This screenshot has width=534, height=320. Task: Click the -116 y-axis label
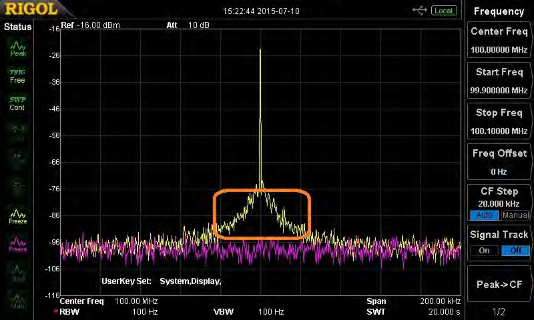point(53,295)
